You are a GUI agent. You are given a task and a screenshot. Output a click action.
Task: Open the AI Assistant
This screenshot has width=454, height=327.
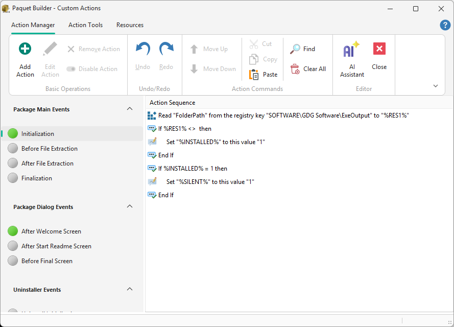point(351,49)
